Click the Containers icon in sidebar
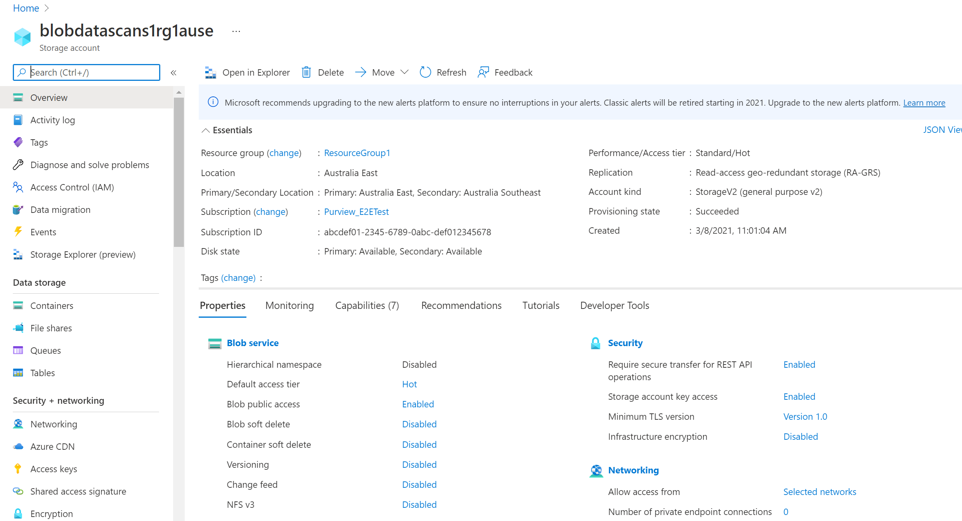This screenshot has width=962, height=521. point(18,305)
